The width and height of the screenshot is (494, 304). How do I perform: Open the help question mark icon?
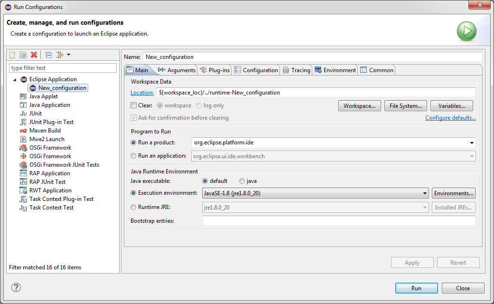tap(16, 287)
